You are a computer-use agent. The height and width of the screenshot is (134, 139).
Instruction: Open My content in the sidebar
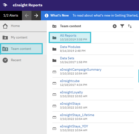(x=23, y=37)
